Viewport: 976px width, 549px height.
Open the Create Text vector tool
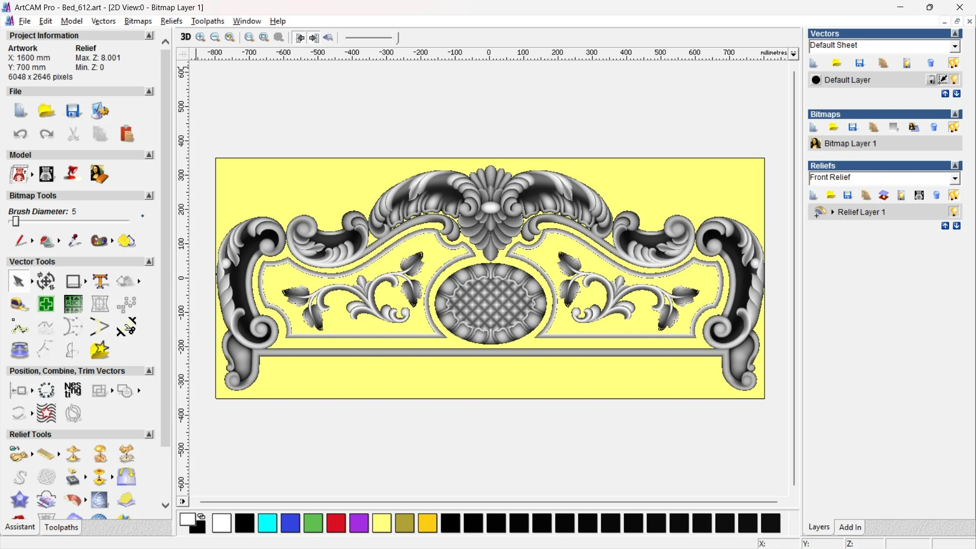coord(100,281)
